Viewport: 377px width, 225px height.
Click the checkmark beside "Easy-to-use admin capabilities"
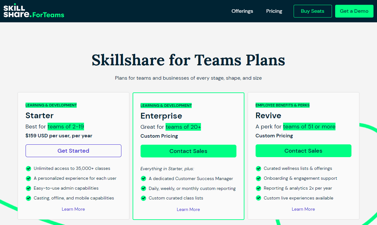[x=28, y=188]
